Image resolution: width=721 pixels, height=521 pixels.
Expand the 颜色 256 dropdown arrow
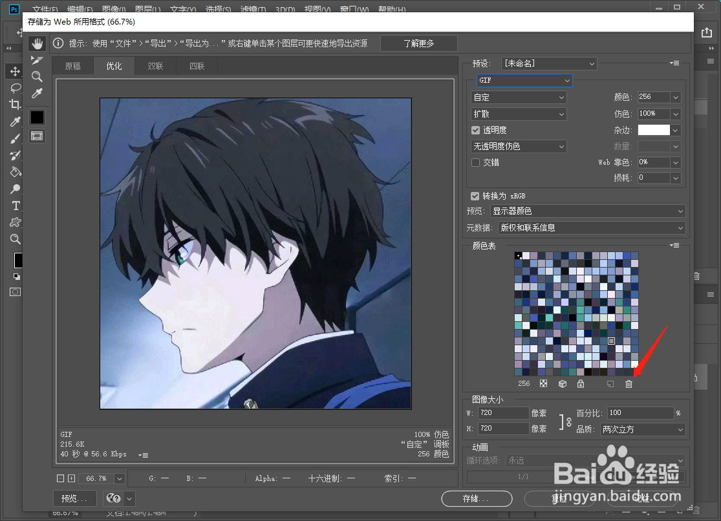675,98
